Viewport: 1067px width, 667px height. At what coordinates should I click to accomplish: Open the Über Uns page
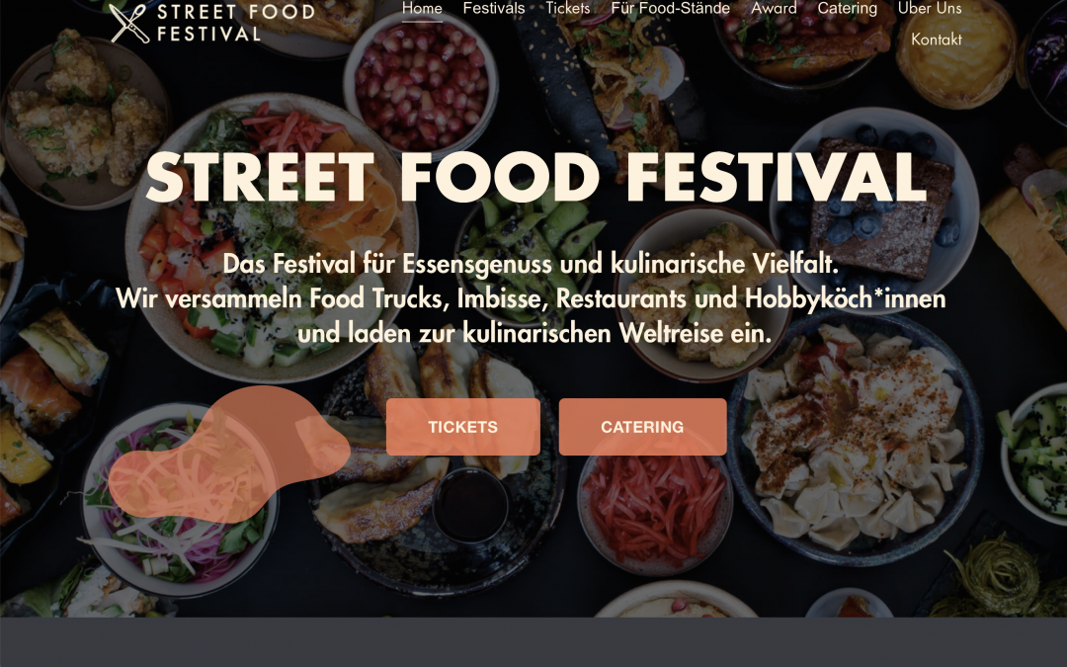[x=930, y=8]
